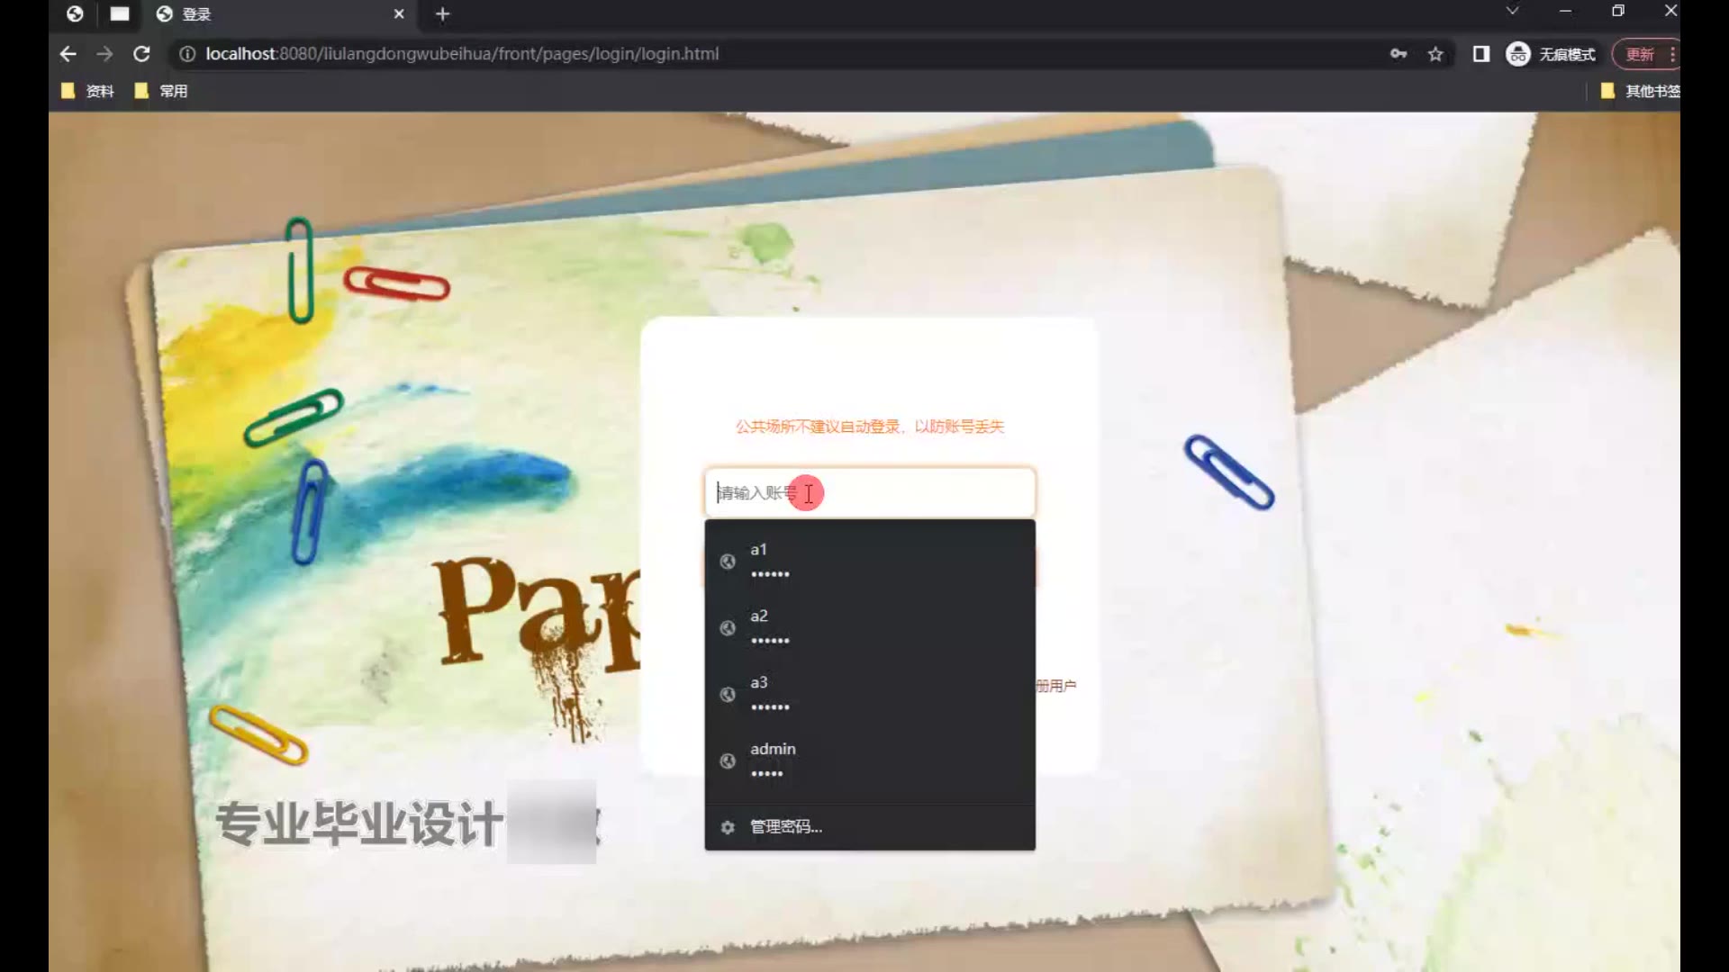Open saved passwords key icon
The image size is (1729, 972).
[x=1399, y=54]
